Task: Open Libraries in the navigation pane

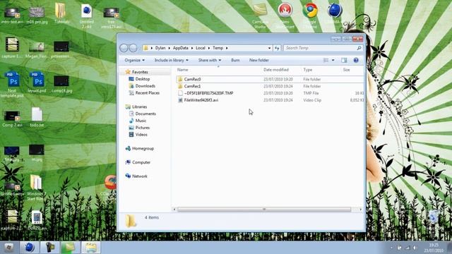Action: point(139,107)
